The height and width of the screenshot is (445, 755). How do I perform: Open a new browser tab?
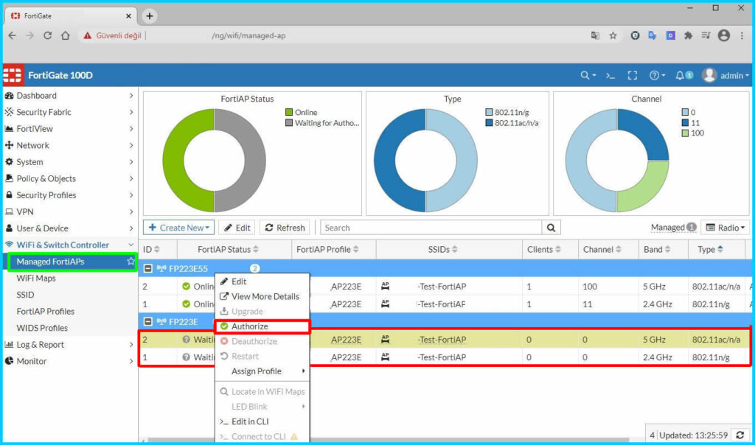150,16
